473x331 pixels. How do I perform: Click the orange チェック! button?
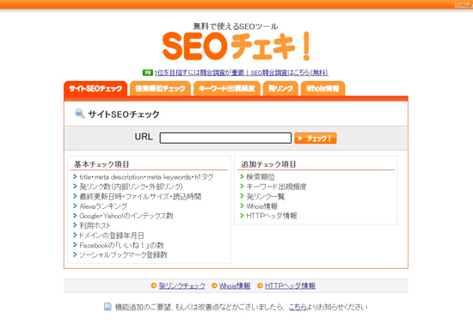pos(316,138)
